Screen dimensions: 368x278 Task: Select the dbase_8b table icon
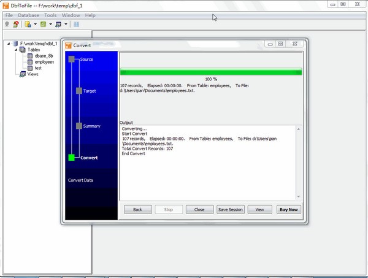30,56
